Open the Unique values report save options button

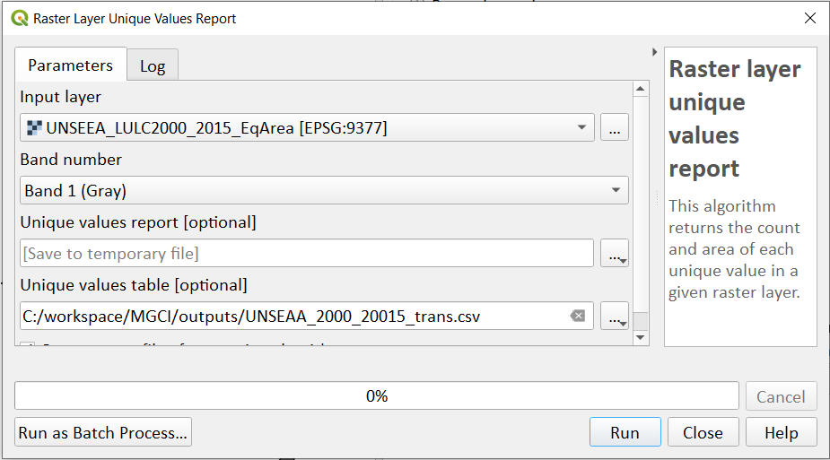click(615, 253)
